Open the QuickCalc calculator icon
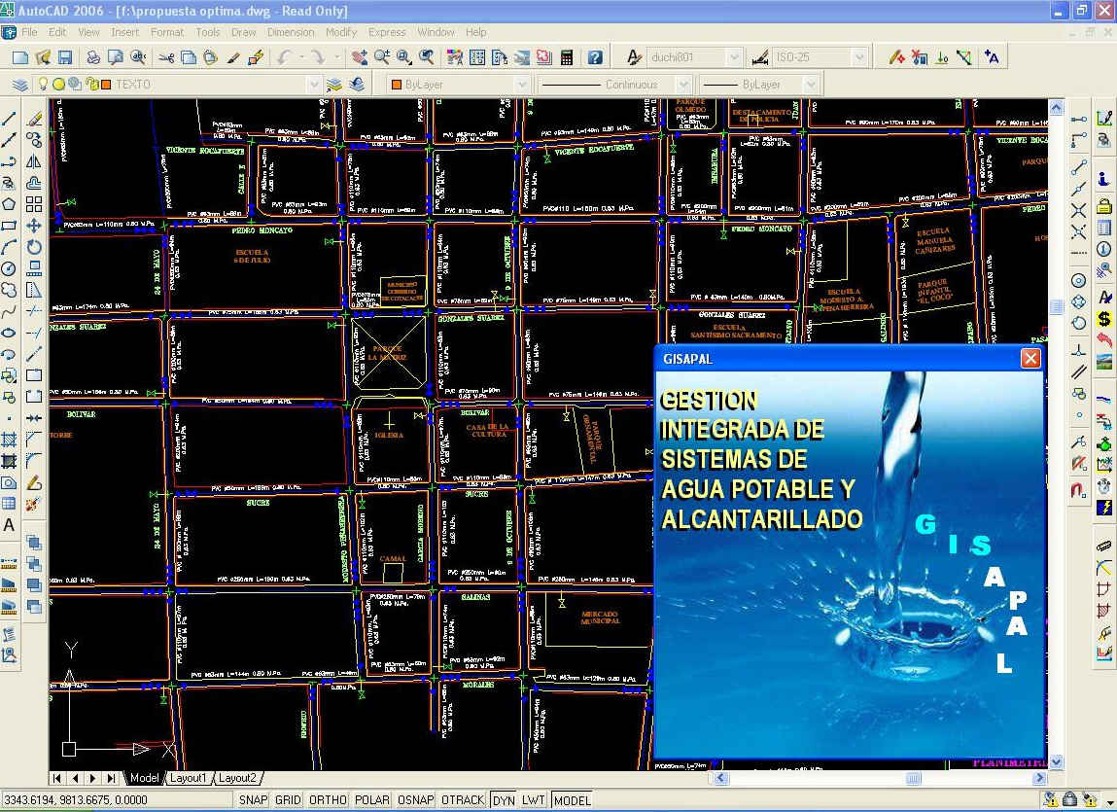Image resolution: width=1117 pixels, height=812 pixels. [567, 57]
